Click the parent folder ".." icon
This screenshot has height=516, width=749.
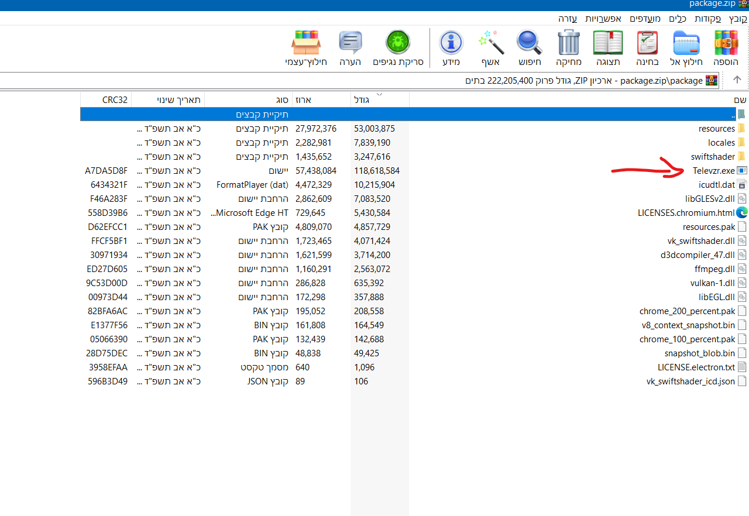click(x=741, y=114)
